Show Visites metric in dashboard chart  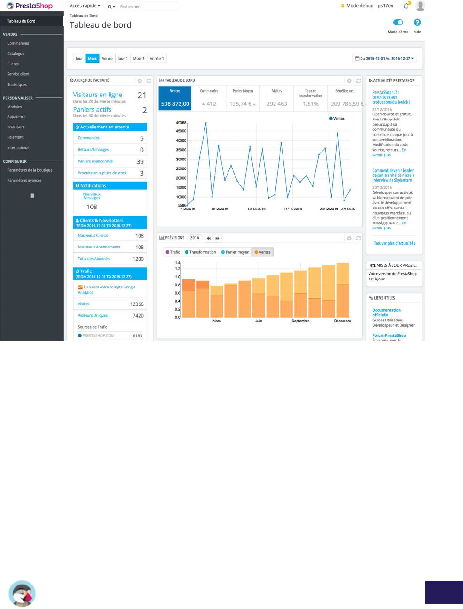coord(277,98)
